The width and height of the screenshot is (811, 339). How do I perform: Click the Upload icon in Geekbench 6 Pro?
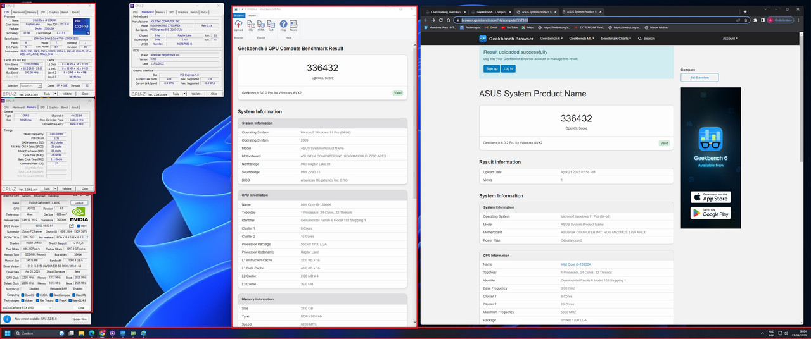pyautogui.click(x=238, y=25)
